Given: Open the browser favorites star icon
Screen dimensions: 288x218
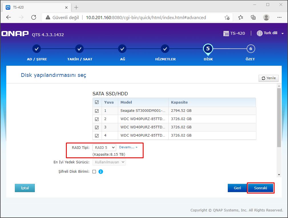Looking at the screenshot, I should pyautogui.click(x=241, y=17).
